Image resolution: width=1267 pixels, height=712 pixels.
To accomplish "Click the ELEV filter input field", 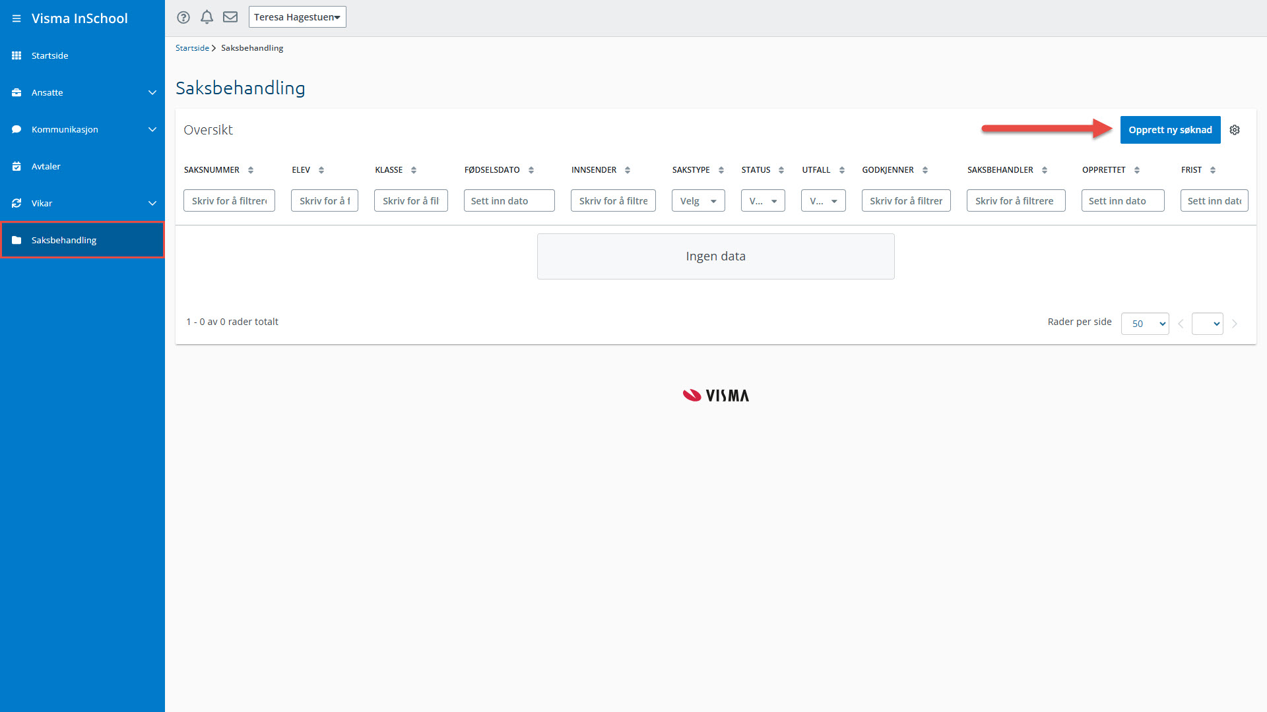I will 324,201.
